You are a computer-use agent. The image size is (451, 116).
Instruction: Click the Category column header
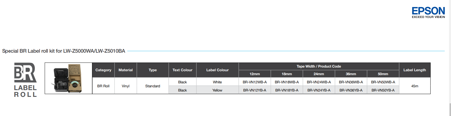pos(103,70)
